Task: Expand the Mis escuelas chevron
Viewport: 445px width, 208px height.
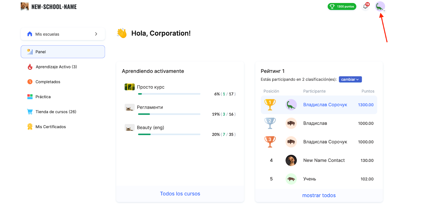Action: (96, 34)
